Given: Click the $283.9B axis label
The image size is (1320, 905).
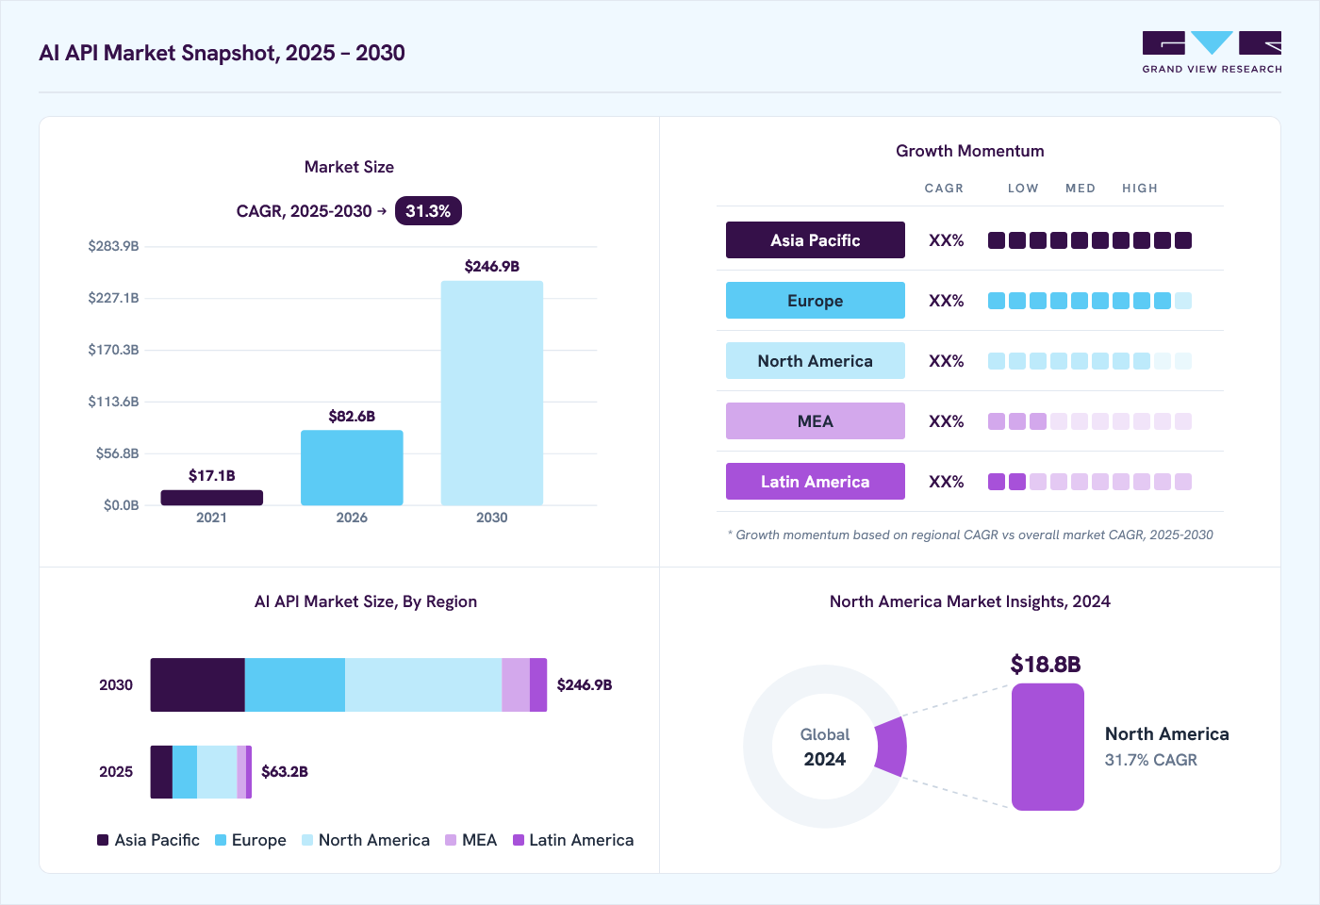Looking at the screenshot, I should click(113, 246).
